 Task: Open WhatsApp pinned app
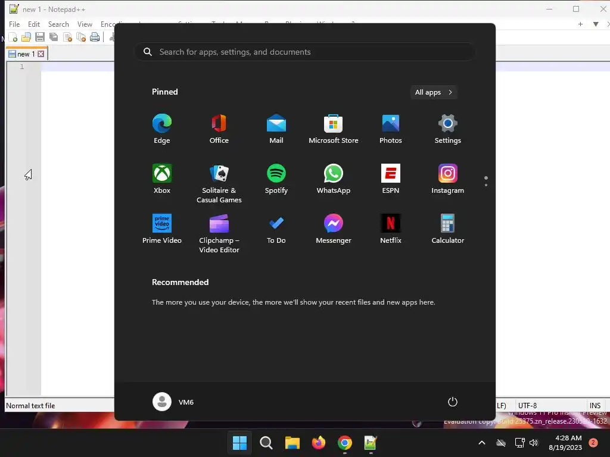click(x=334, y=179)
